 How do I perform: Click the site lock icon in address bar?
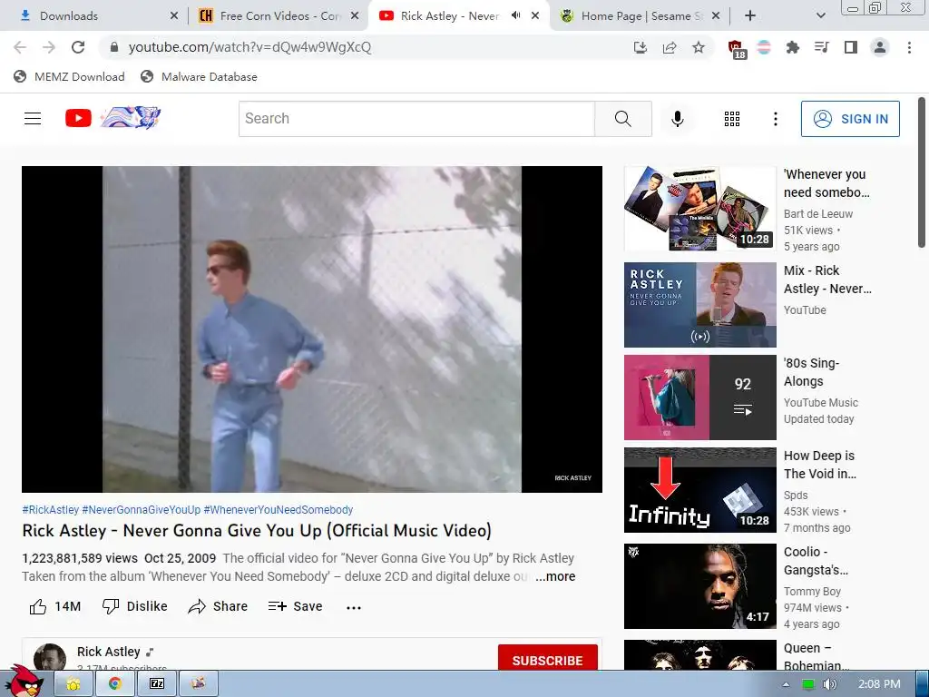[x=115, y=47]
